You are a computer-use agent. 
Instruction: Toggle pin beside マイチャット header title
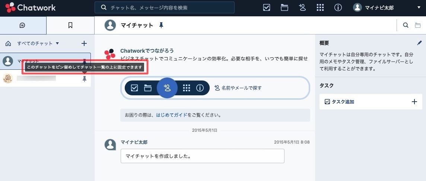161,25
